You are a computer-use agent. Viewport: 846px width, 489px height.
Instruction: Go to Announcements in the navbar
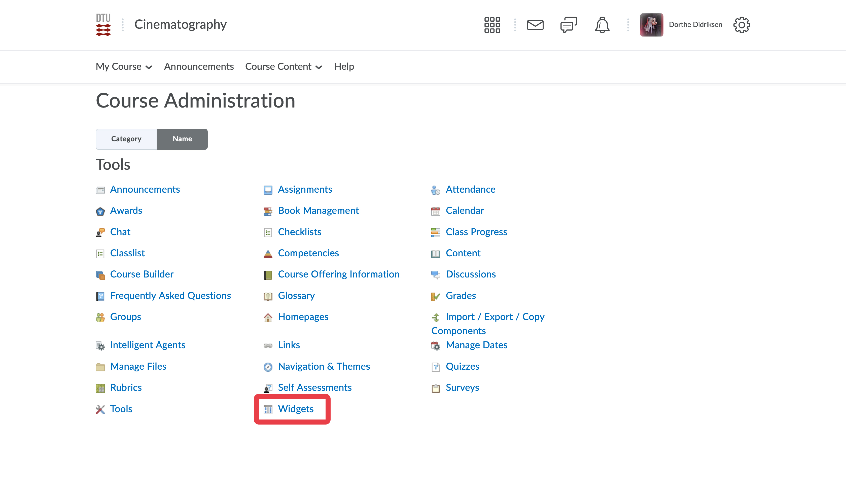[199, 67]
